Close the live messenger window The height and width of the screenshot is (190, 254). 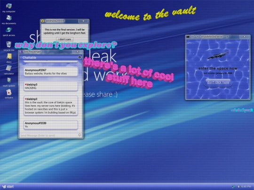tap(78, 52)
